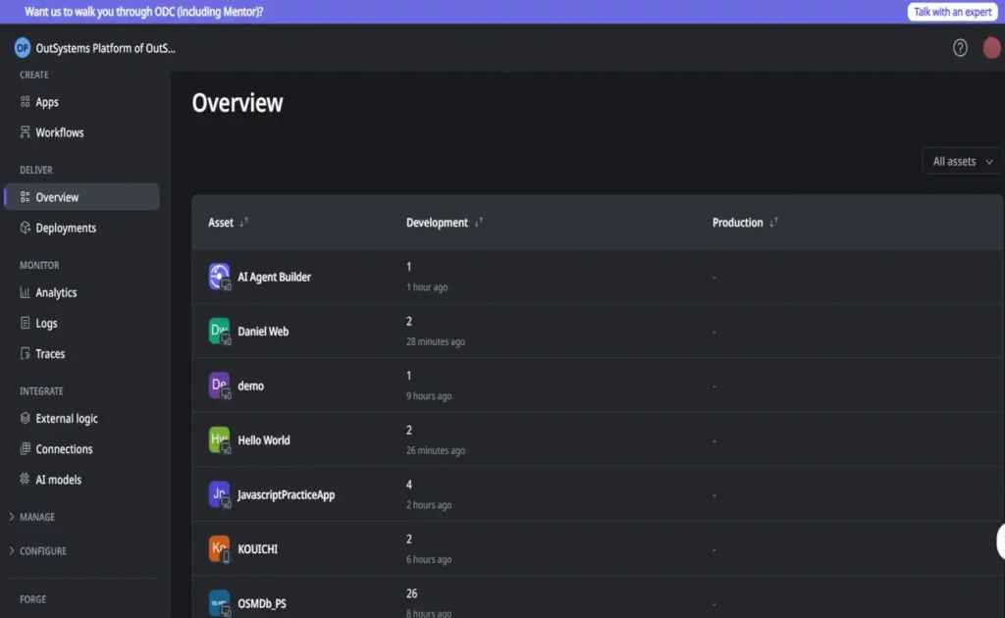Image resolution: width=1005 pixels, height=618 pixels.
Task: Click the Deployments box icon
Action: (x=25, y=228)
